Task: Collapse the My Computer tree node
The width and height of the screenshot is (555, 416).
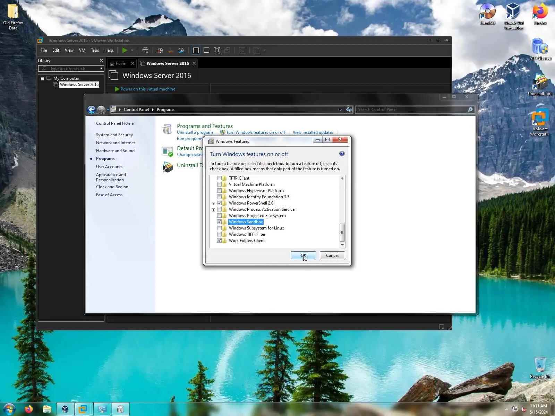Action: point(43,79)
